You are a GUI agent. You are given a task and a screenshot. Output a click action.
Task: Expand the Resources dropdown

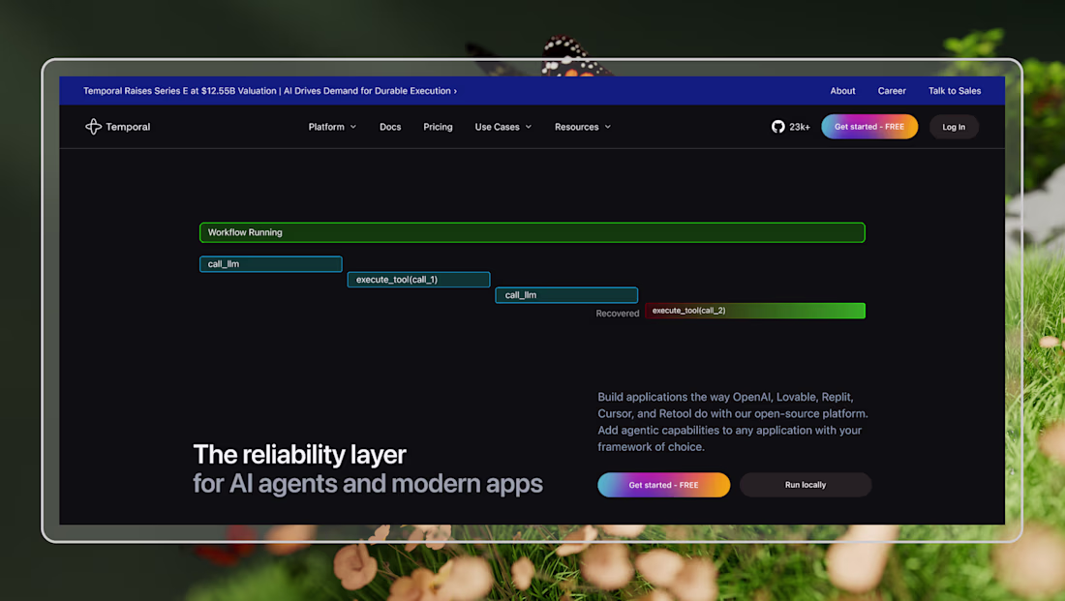tap(583, 127)
